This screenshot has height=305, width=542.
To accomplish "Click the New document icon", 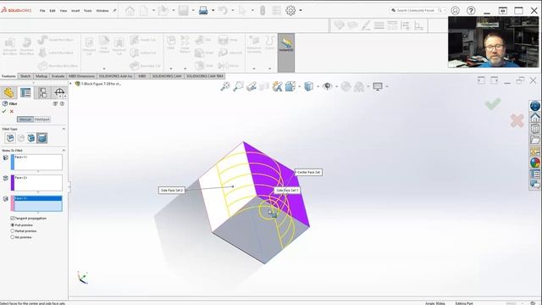I will pos(144,11).
